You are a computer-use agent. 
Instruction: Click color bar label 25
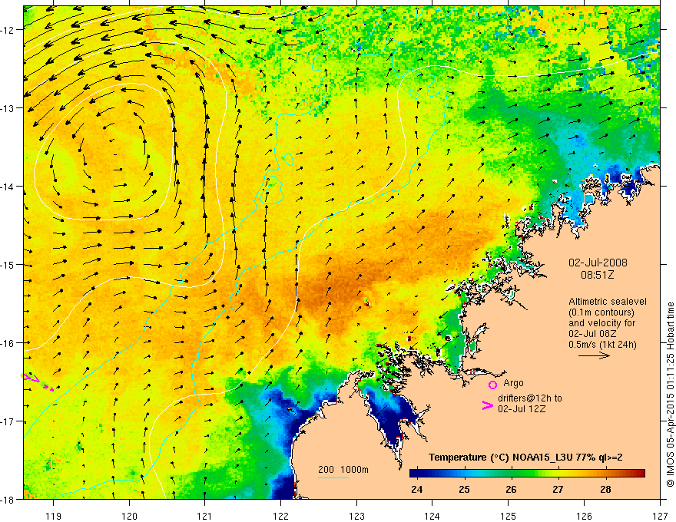pos(464,490)
